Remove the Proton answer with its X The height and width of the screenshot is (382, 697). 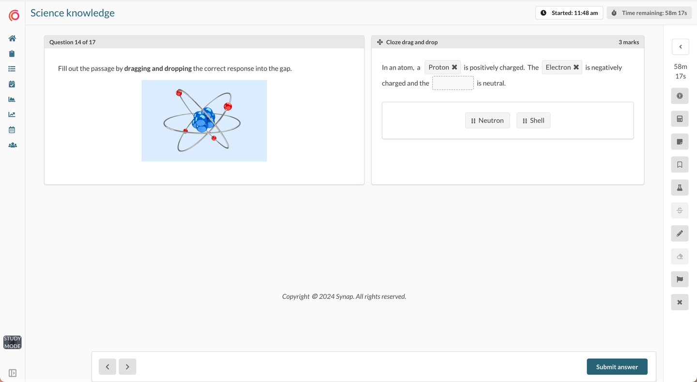coord(454,67)
